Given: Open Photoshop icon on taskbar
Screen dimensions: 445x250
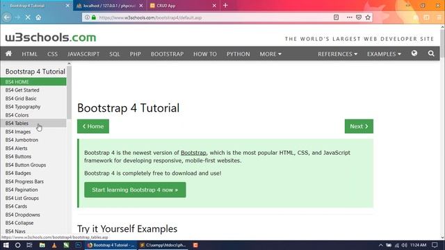Looking at the screenshot, I should [79, 245].
